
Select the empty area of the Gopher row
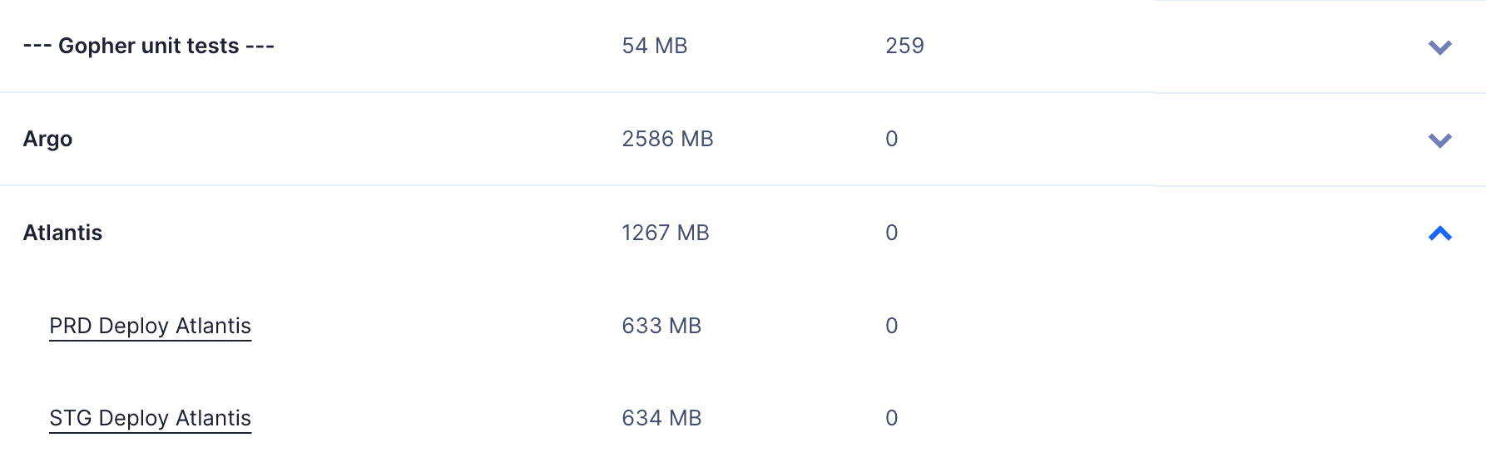(1165, 46)
